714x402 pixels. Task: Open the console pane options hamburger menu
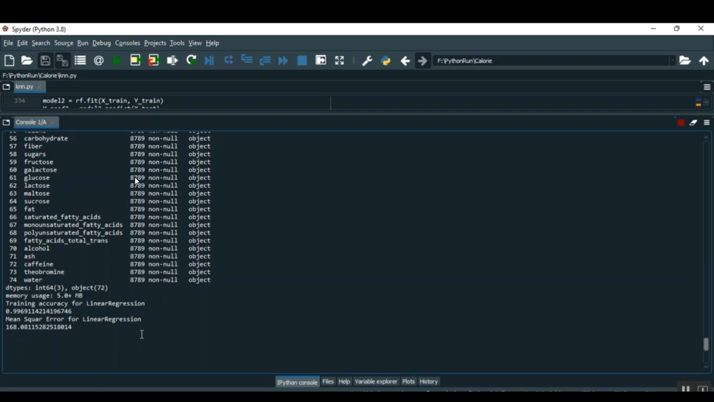tap(707, 123)
